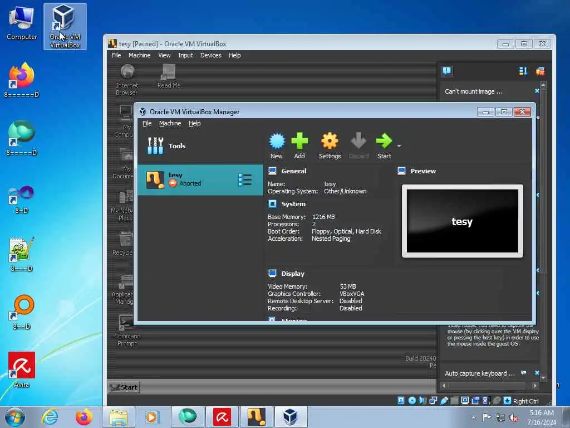Click the New machine toolbar icon
This screenshot has width=570, height=428.
277,141
